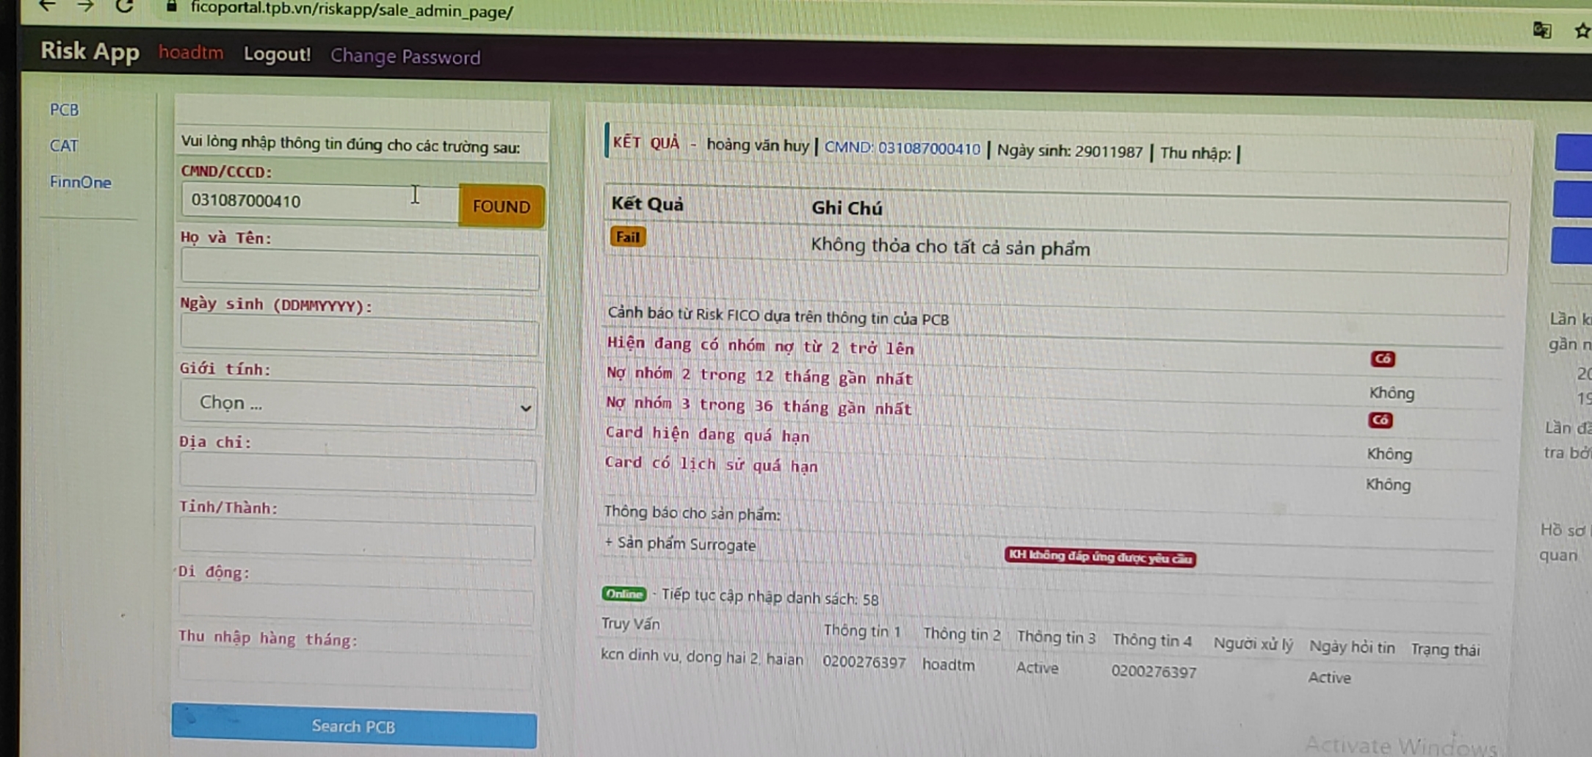Click the address bar URL

352,10
